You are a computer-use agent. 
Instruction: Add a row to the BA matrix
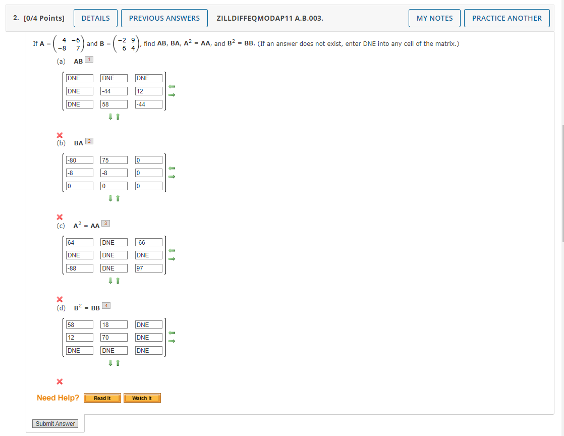click(110, 198)
